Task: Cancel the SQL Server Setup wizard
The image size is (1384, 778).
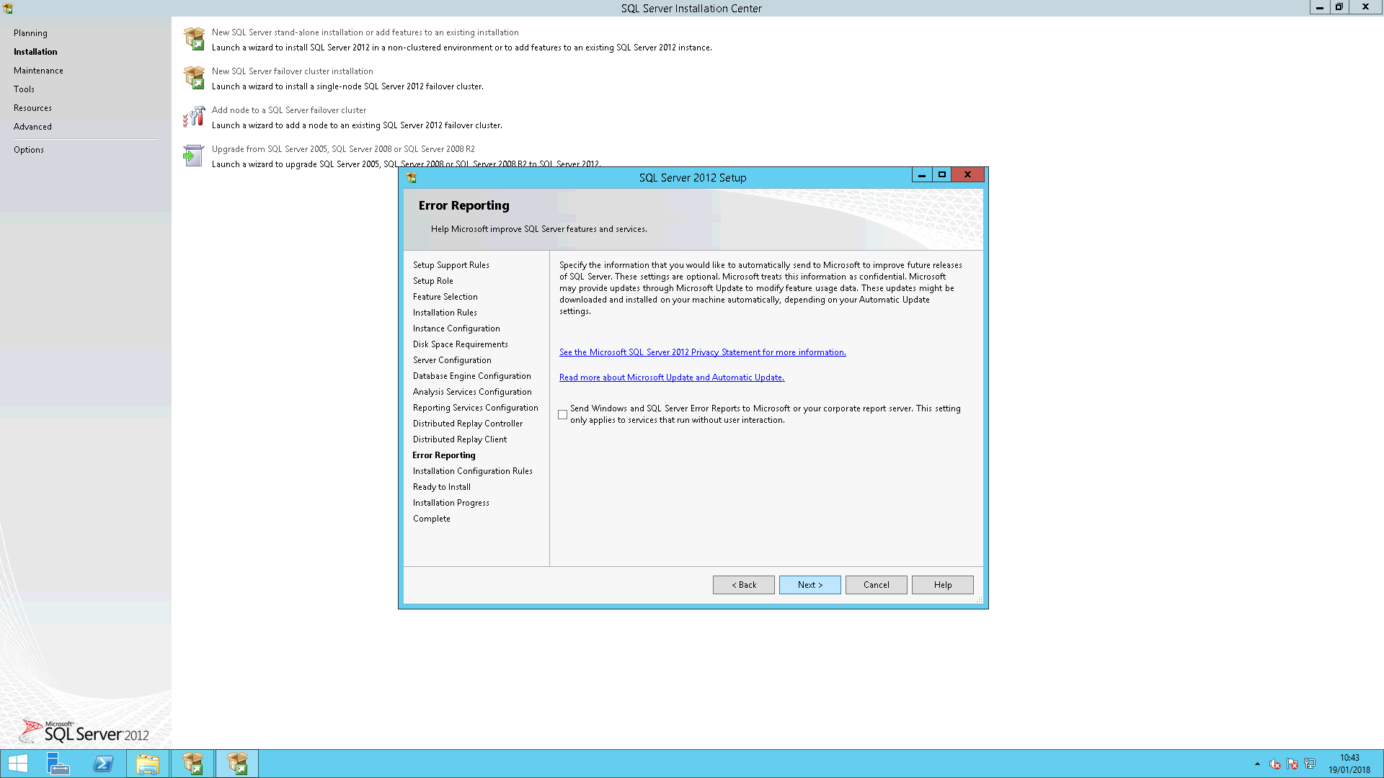Action: point(877,585)
